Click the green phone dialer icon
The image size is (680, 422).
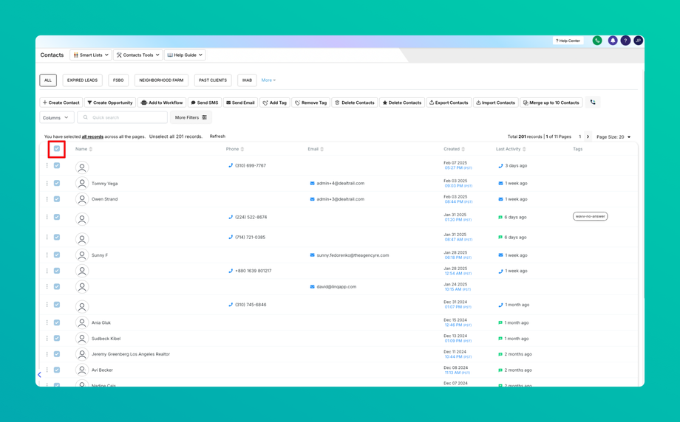(597, 41)
